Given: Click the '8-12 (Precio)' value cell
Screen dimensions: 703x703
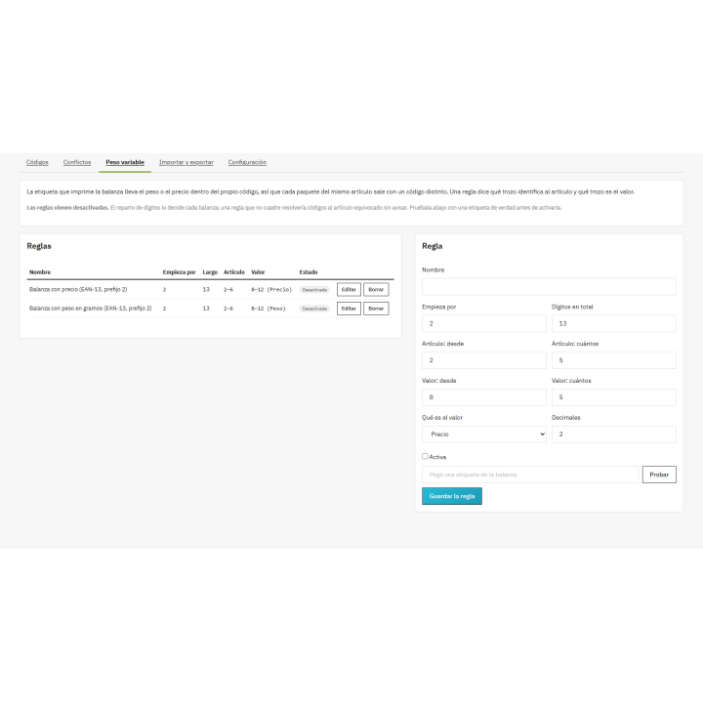Looking at the screenshot, I should tap(271, 290).
